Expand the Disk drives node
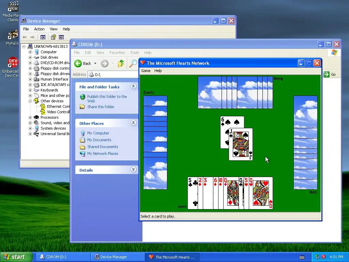 tap(30, 57)
